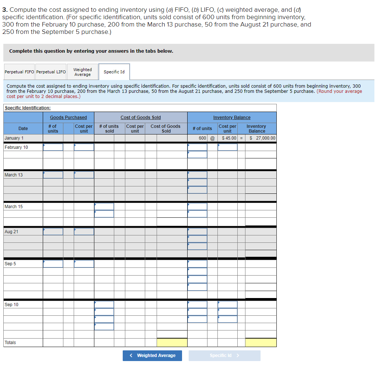Click March 15 units sold first field

(104, 206)
